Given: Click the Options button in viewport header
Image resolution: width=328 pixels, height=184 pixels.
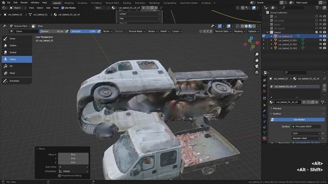Looking at the screenshot, I should 253,31.
